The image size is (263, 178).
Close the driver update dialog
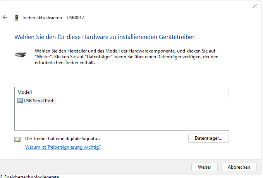[x=255, y=6]
